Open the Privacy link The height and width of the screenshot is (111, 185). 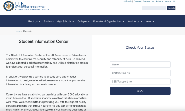tap(159, 2)
